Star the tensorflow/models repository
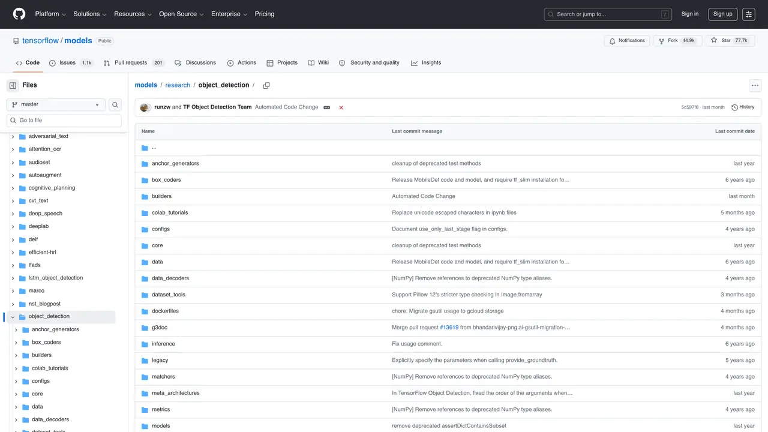 tap(730, 41)
